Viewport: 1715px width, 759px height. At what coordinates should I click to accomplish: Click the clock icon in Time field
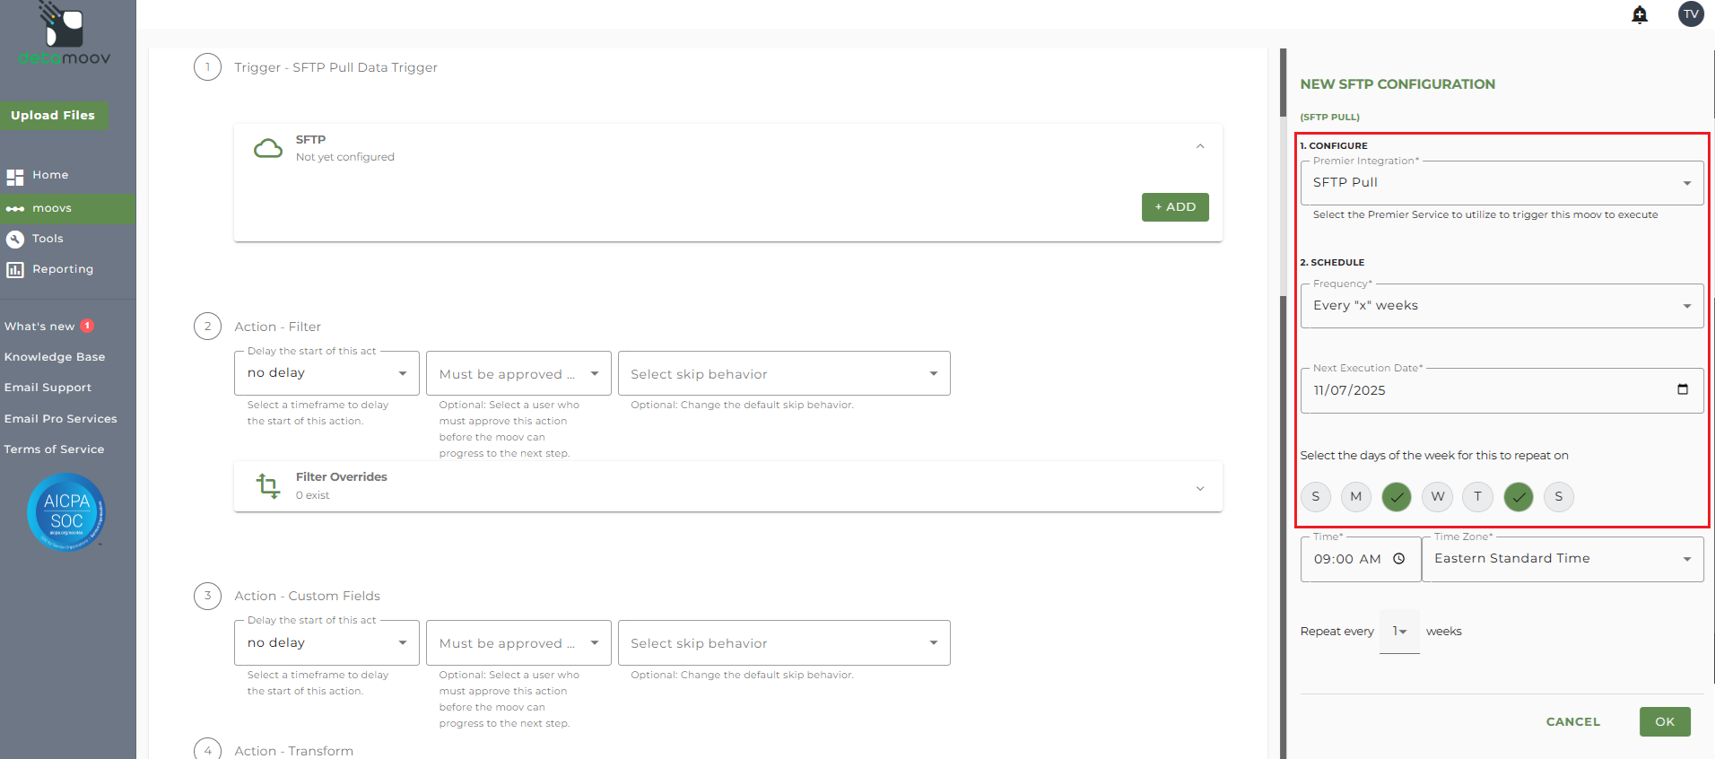[1398, 559]
